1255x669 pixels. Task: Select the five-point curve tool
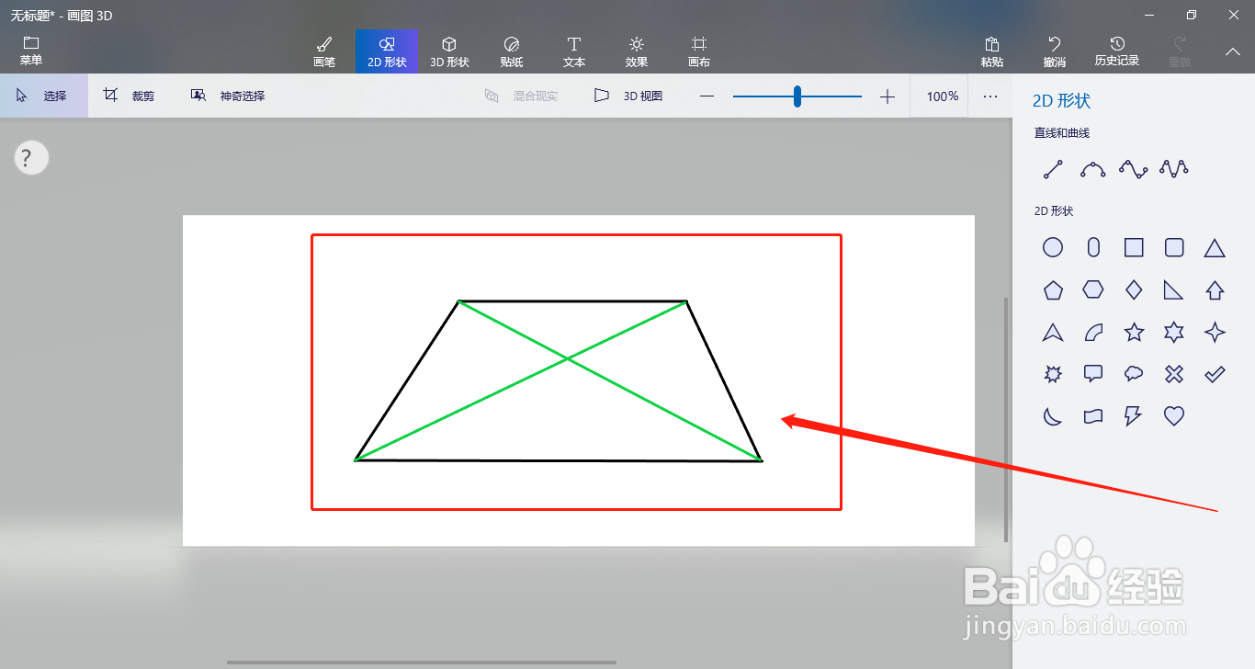1174,169
